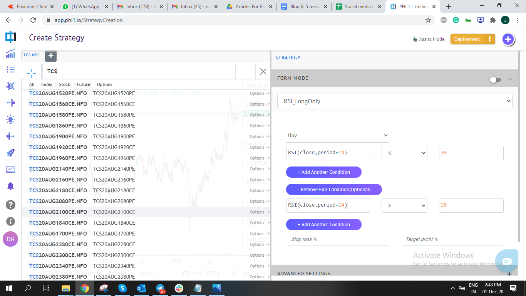Open Skype from the taskbar
Viewport: 526px width, 296px height.
coord(123,288)
